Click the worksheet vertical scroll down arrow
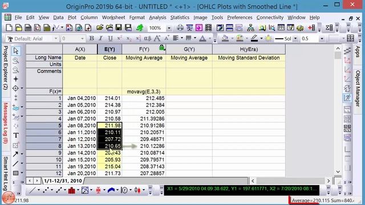Image resolution: width=365 pixels, height=205 pixels. tap(338, 172)
